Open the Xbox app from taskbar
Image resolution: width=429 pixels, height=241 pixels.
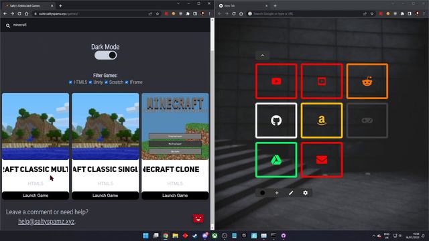click(214, 236)
